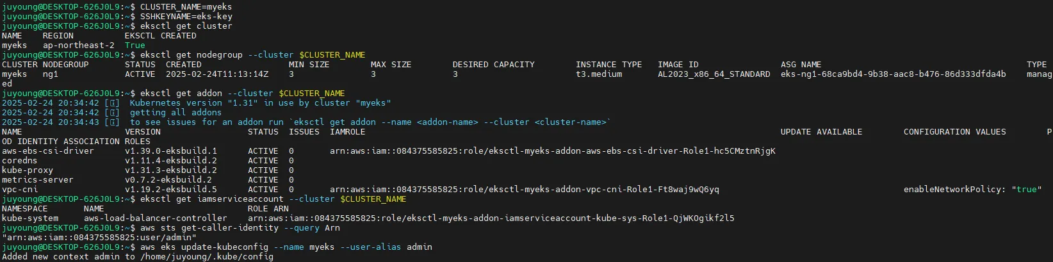This screenshot has height=262, width=1053.
Task: Click the command "eksctl get iamserviceaccount --cluster $CLUSTER_NAME"
Action: pyautogui.click(x=273, y=199)
